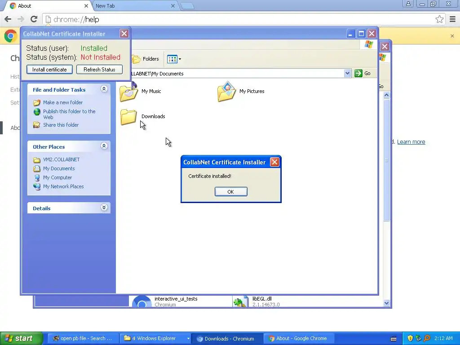460x345 pixels.
Task: Click Make a new folder
Action: click(x=63, y=102)
